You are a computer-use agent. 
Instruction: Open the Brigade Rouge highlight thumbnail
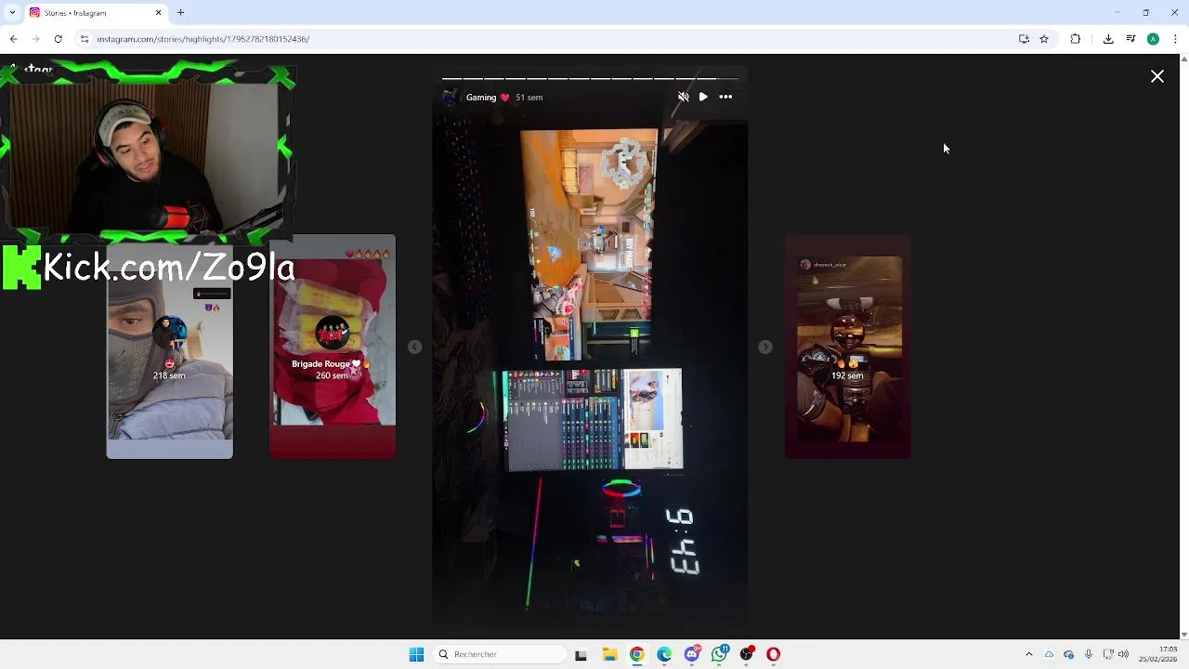point(333,346)
